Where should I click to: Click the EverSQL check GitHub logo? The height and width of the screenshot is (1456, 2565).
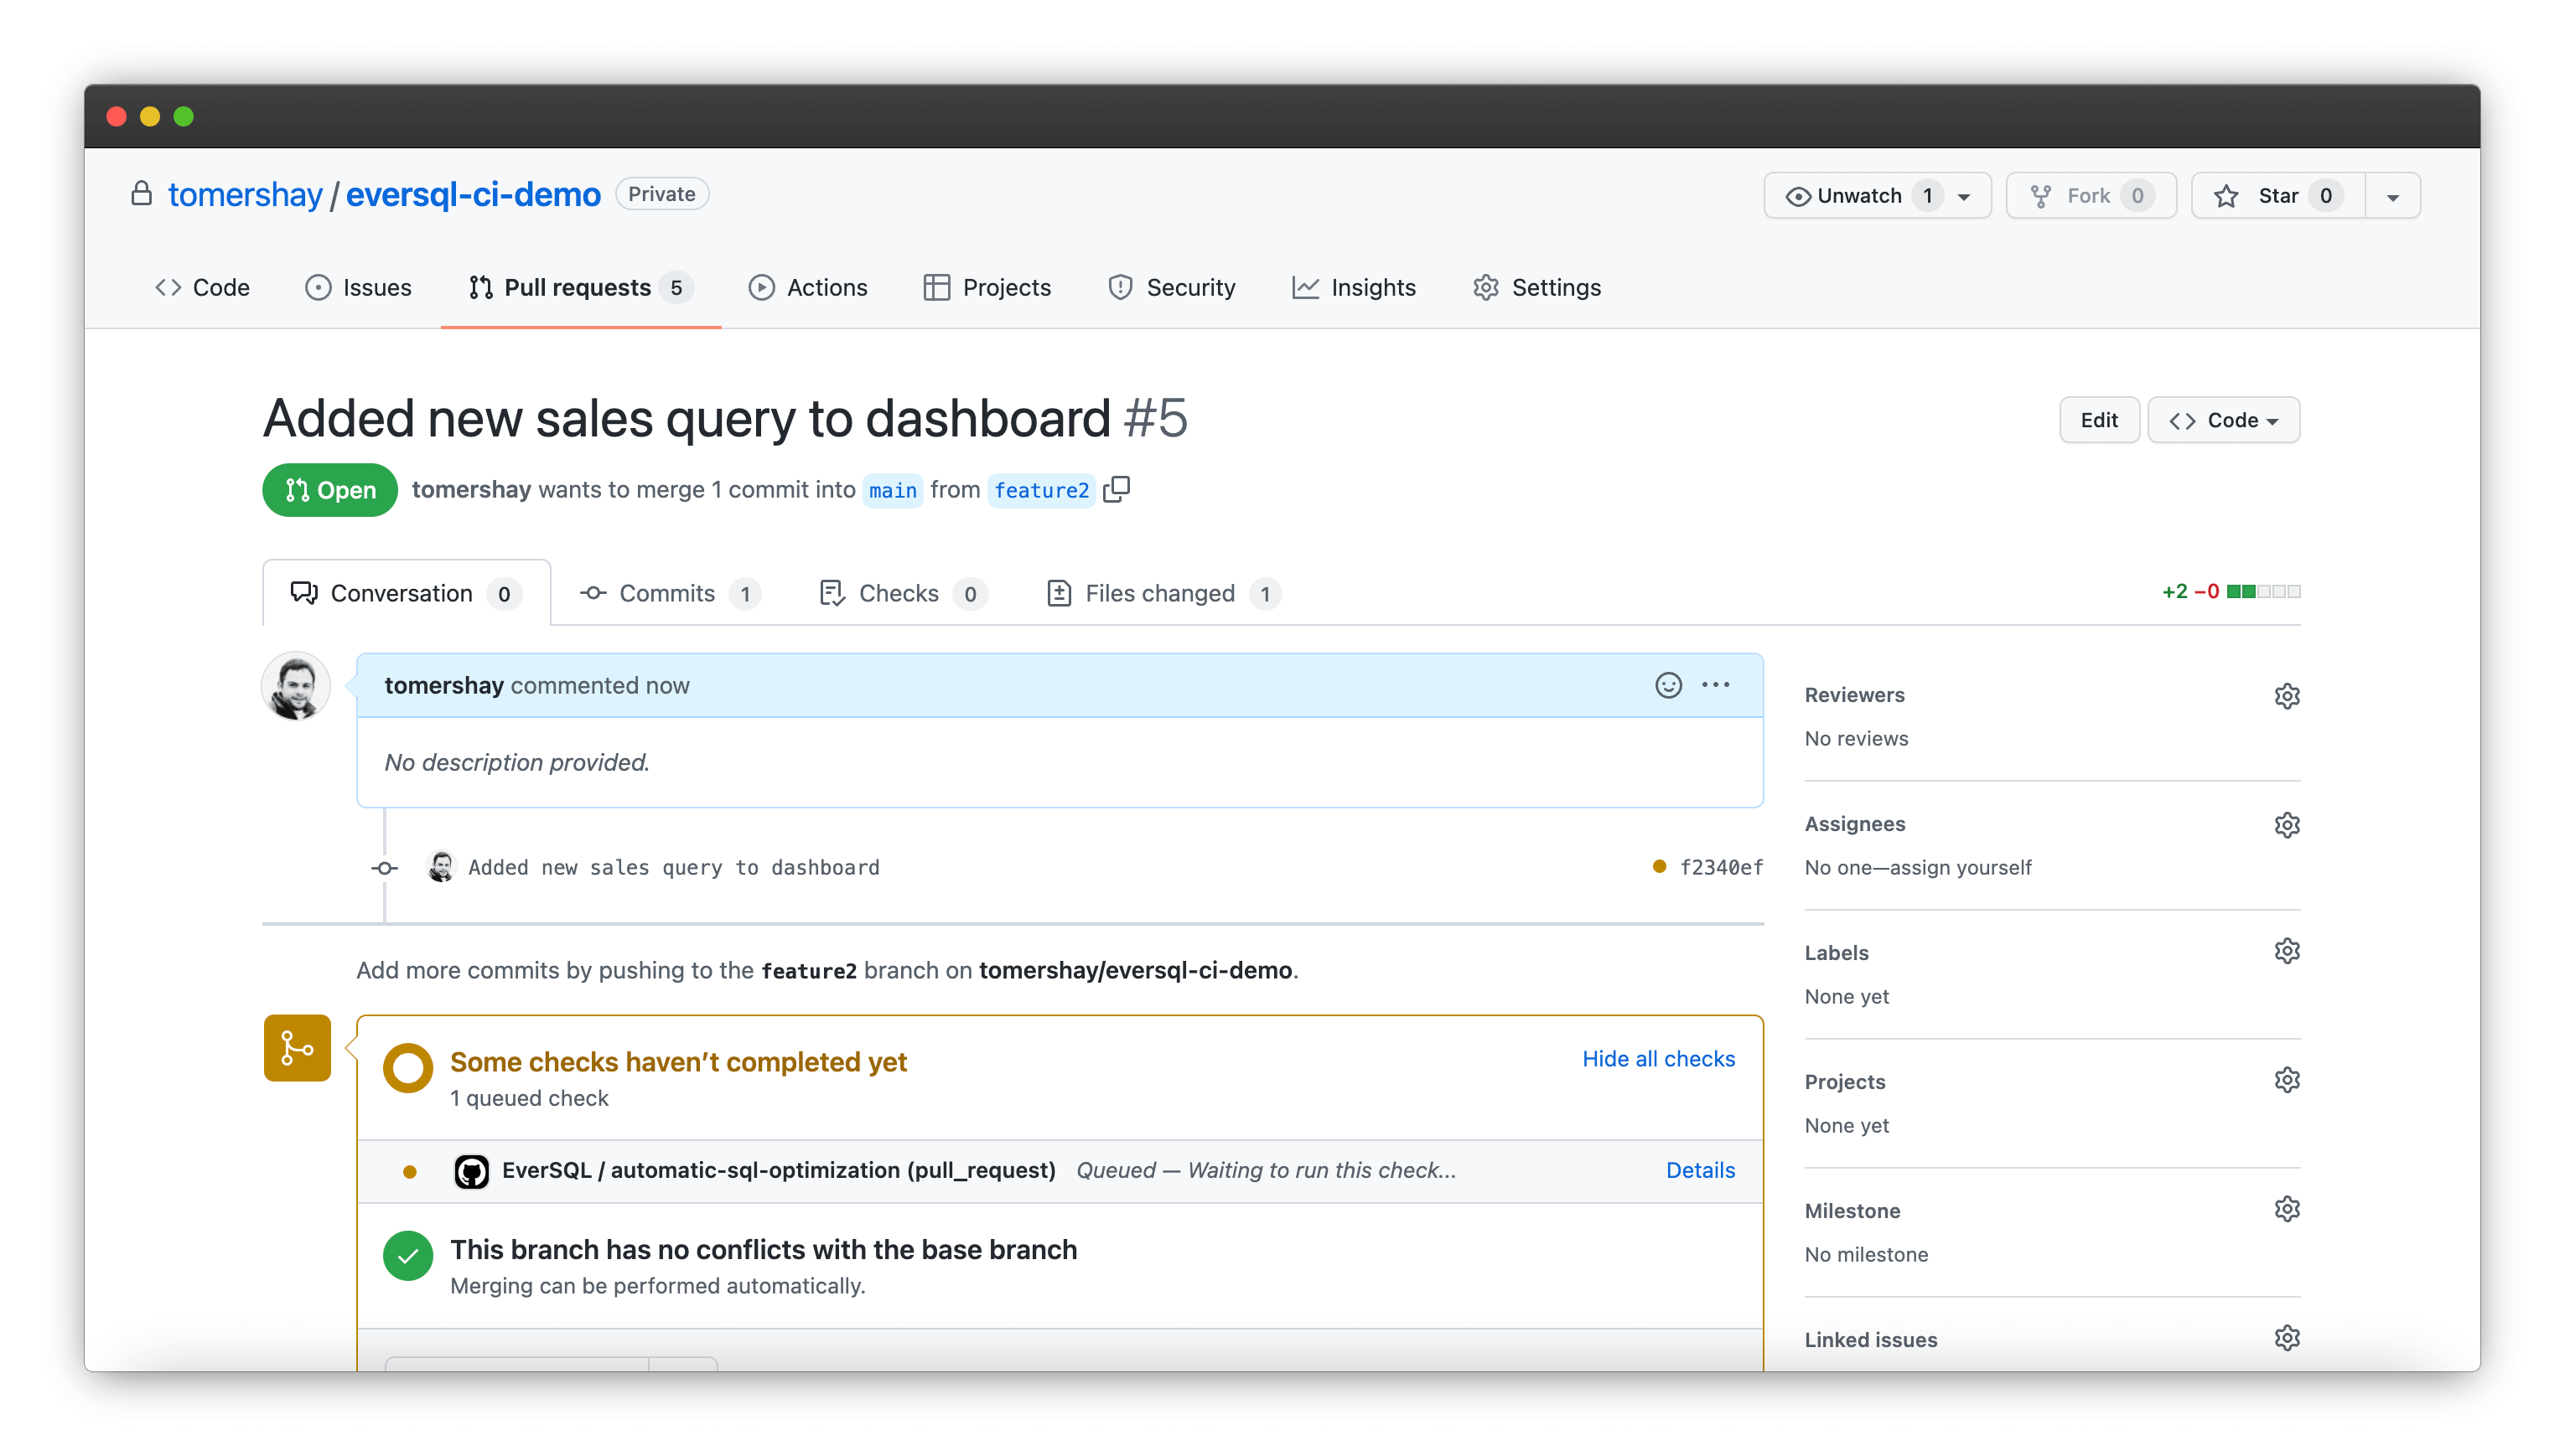472,1171
